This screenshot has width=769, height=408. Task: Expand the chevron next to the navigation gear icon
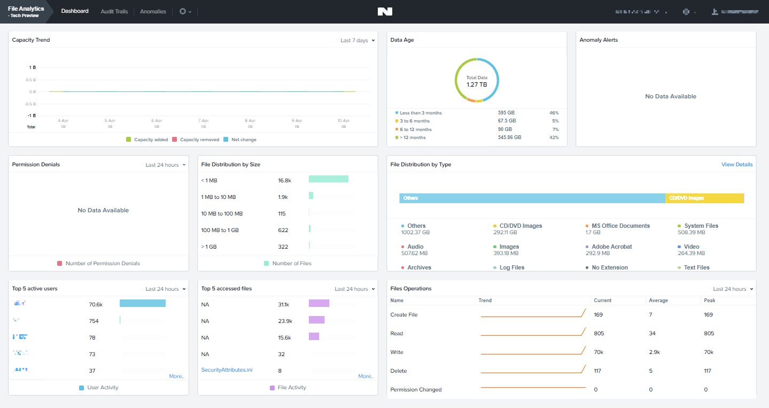pos(190,11)
